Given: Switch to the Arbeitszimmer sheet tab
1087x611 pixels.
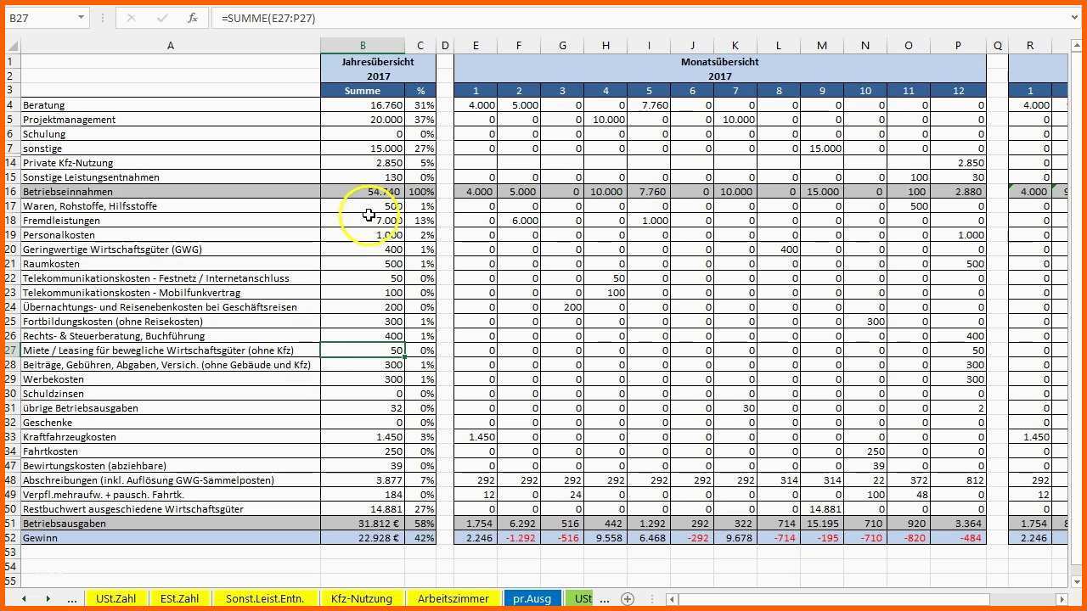Looking at the screenshot, I should point(453,598).
